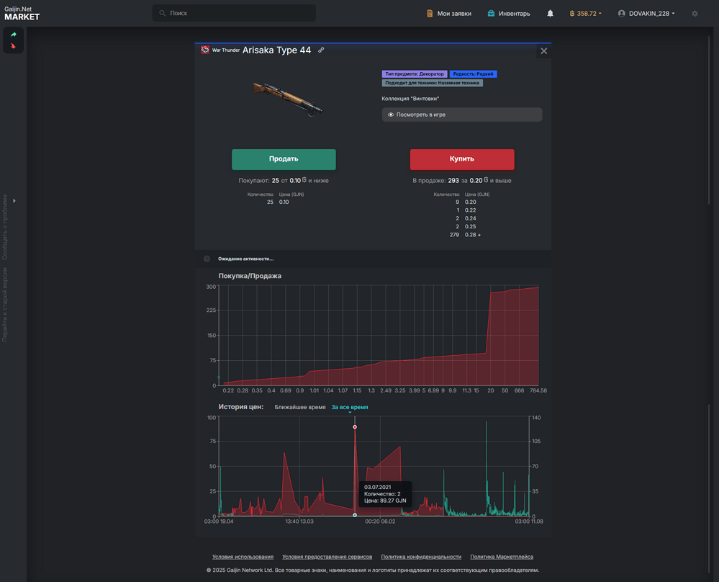Switch price history to Ближайшее время

[299, 407]
